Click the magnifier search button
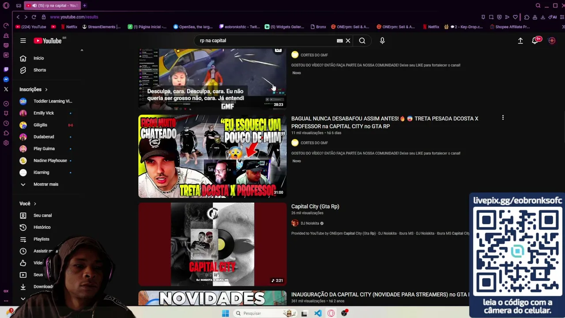This screenshot has height=318, width=565. click(x=362, y=41)
